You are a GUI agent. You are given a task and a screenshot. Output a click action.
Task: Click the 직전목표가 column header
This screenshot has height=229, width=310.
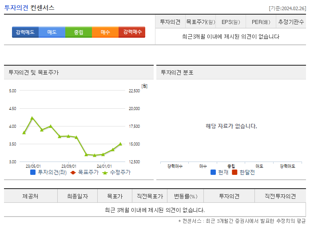click(x=150, y=196)
